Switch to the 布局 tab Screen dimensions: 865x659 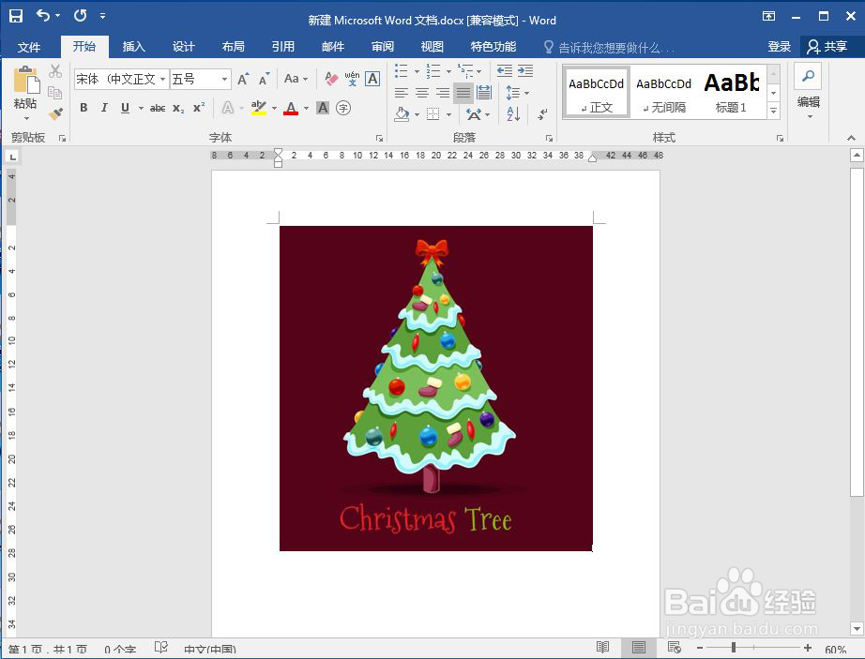[233, 47]
